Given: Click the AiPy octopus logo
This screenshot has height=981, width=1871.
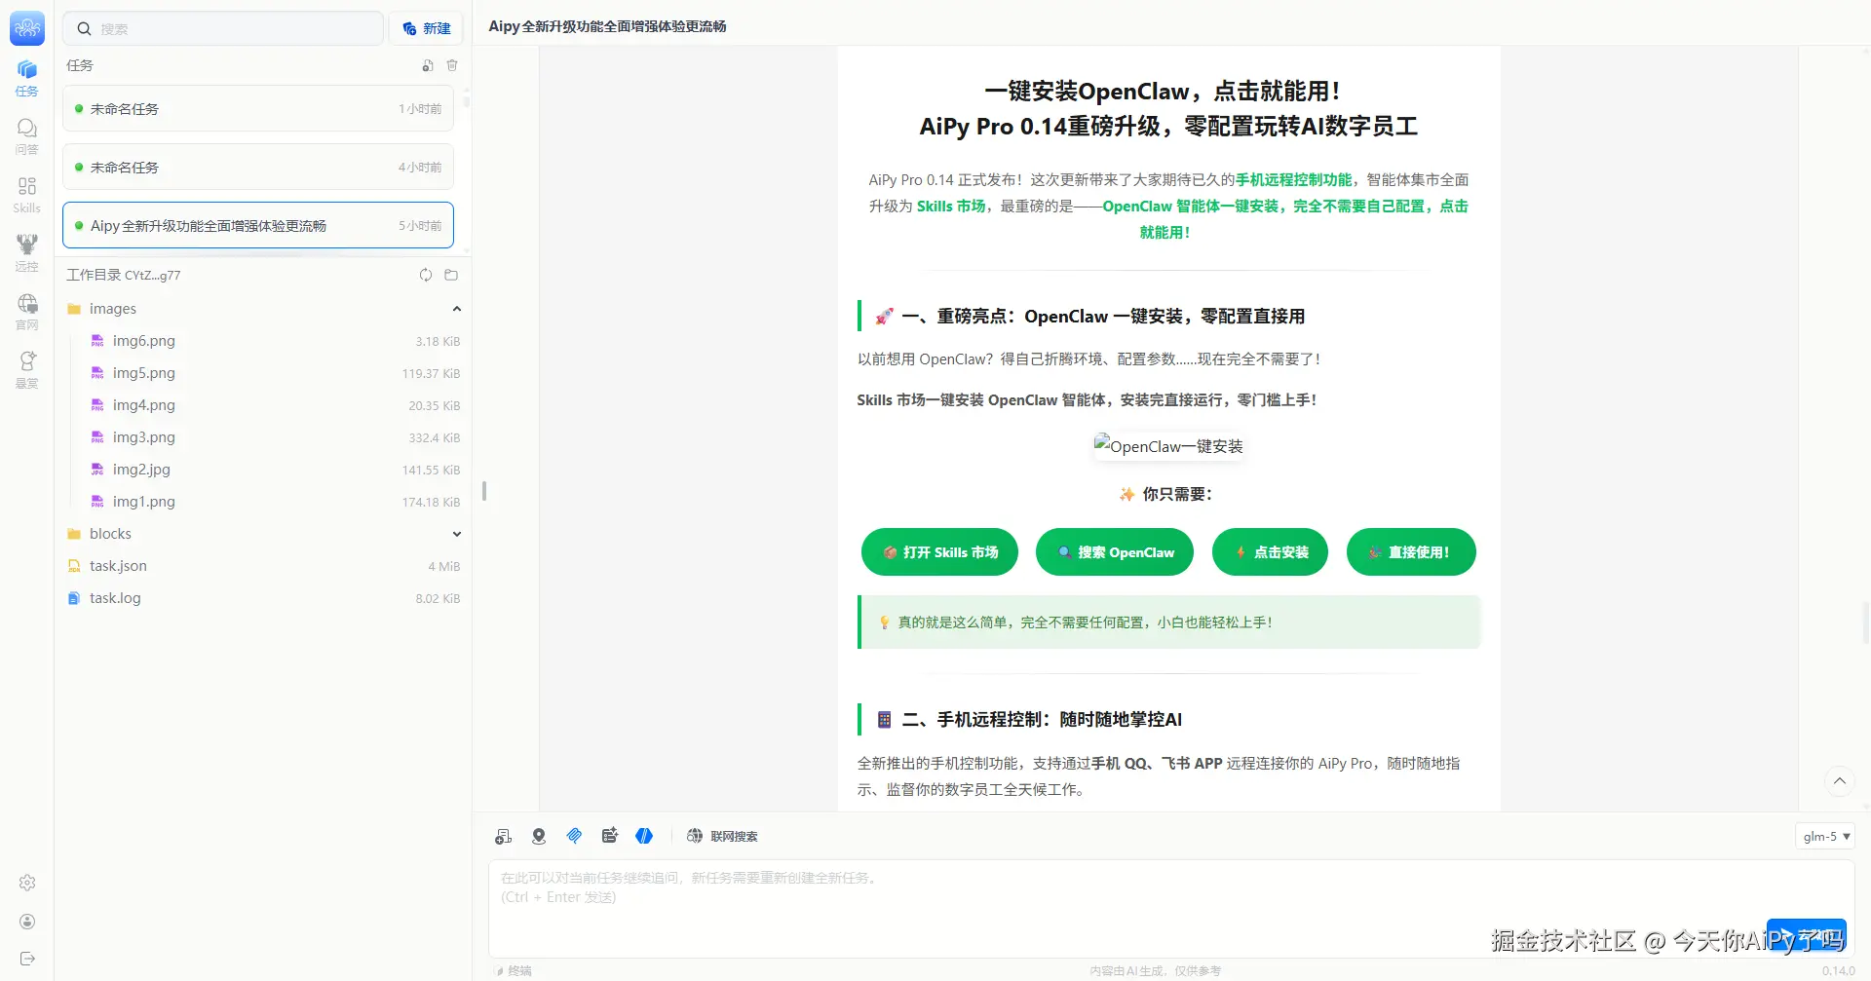Looking at the screenshot, I should [27, 29].
